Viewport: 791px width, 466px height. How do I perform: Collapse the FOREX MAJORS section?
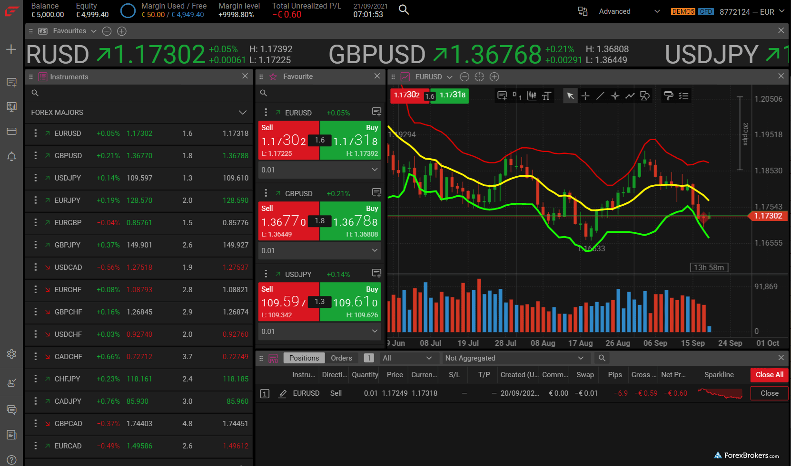(242, 113)
